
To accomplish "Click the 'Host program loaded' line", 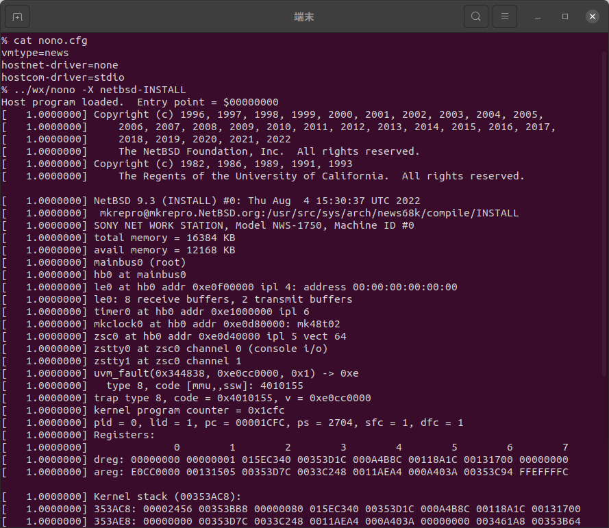I will tap(140, 102).
